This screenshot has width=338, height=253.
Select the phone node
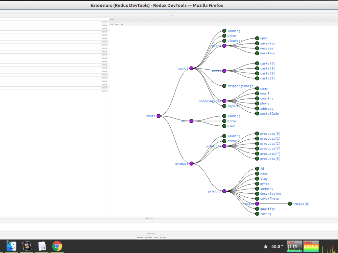(x=257, y=104)
